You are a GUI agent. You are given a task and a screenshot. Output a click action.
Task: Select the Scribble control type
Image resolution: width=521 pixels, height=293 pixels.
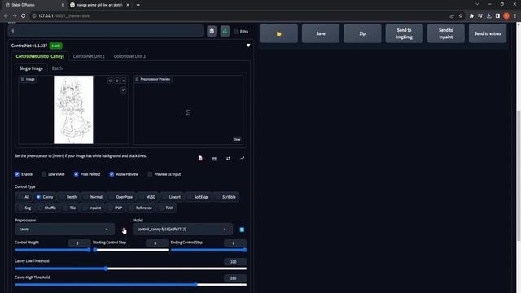(x=225, y=197)
